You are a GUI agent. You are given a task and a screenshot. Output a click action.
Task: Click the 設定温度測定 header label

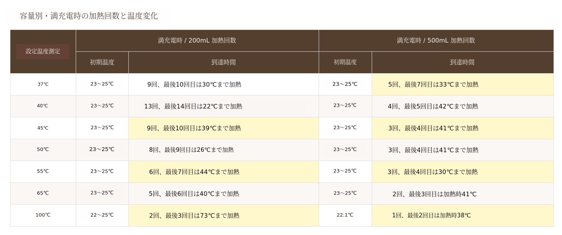tap(43, 51)
